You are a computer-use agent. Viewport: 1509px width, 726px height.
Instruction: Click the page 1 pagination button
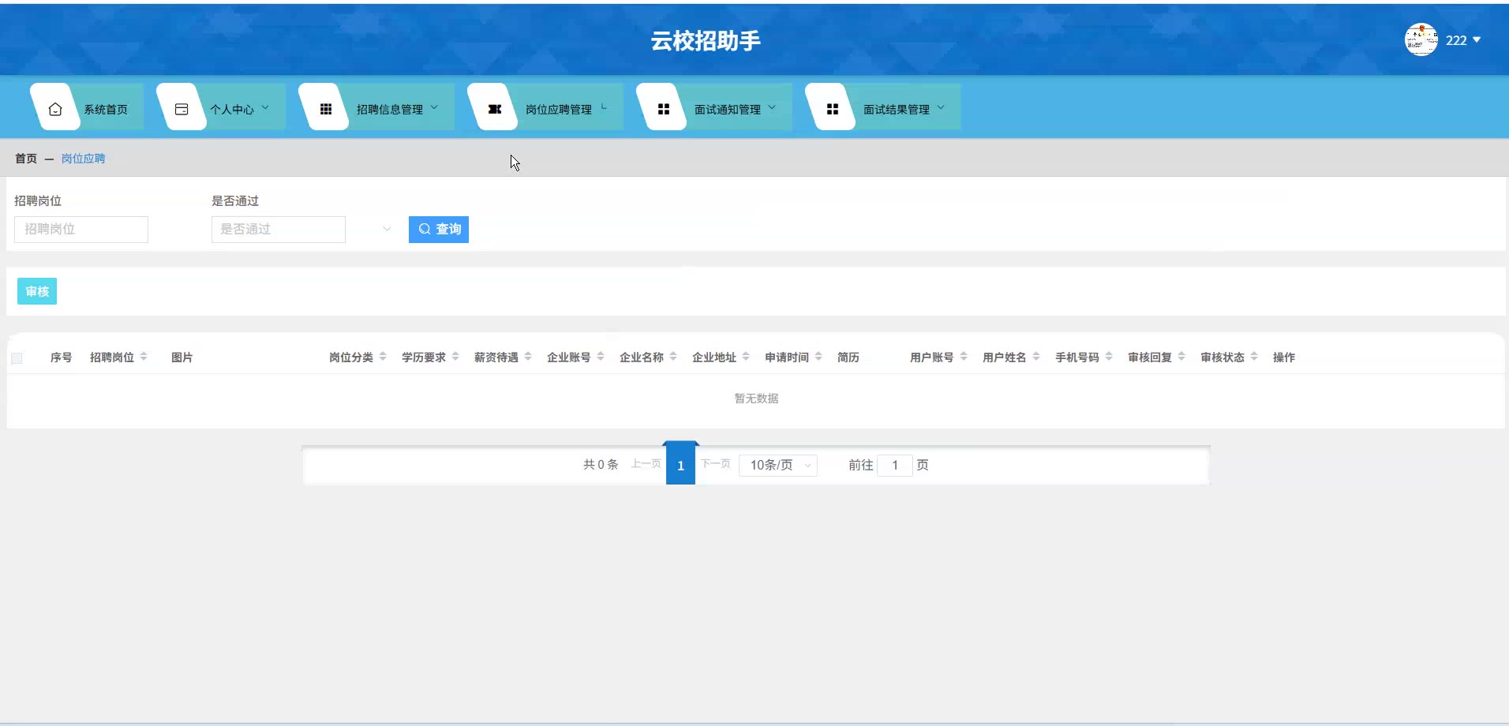[680, 466]
